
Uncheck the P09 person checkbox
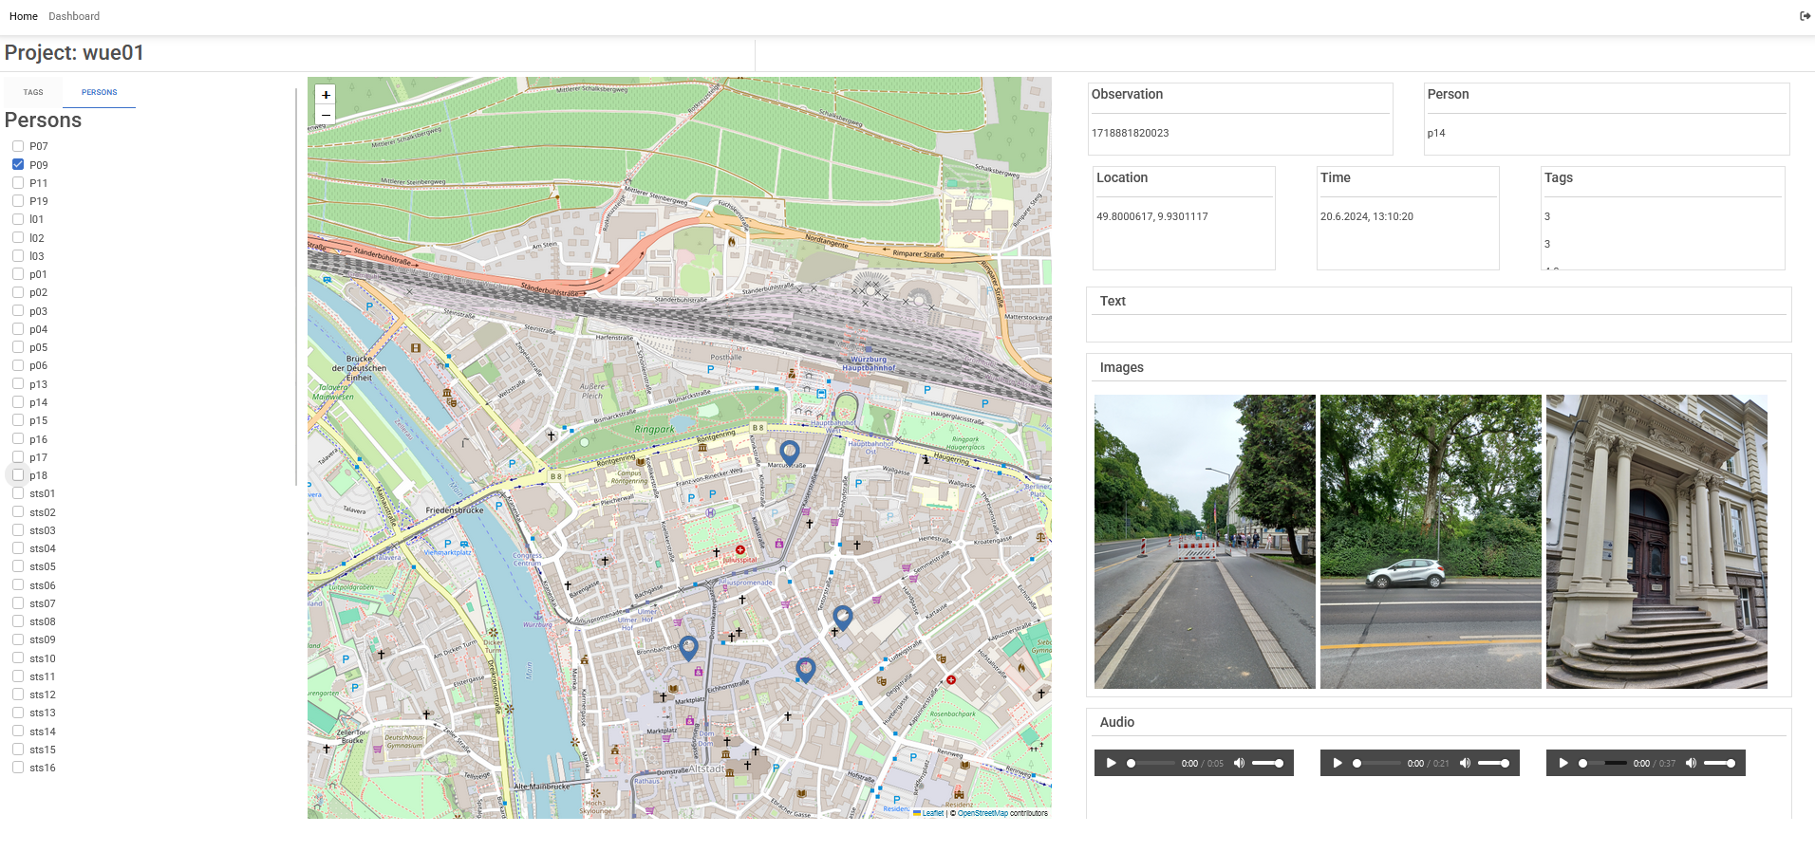tap(18, 164)
